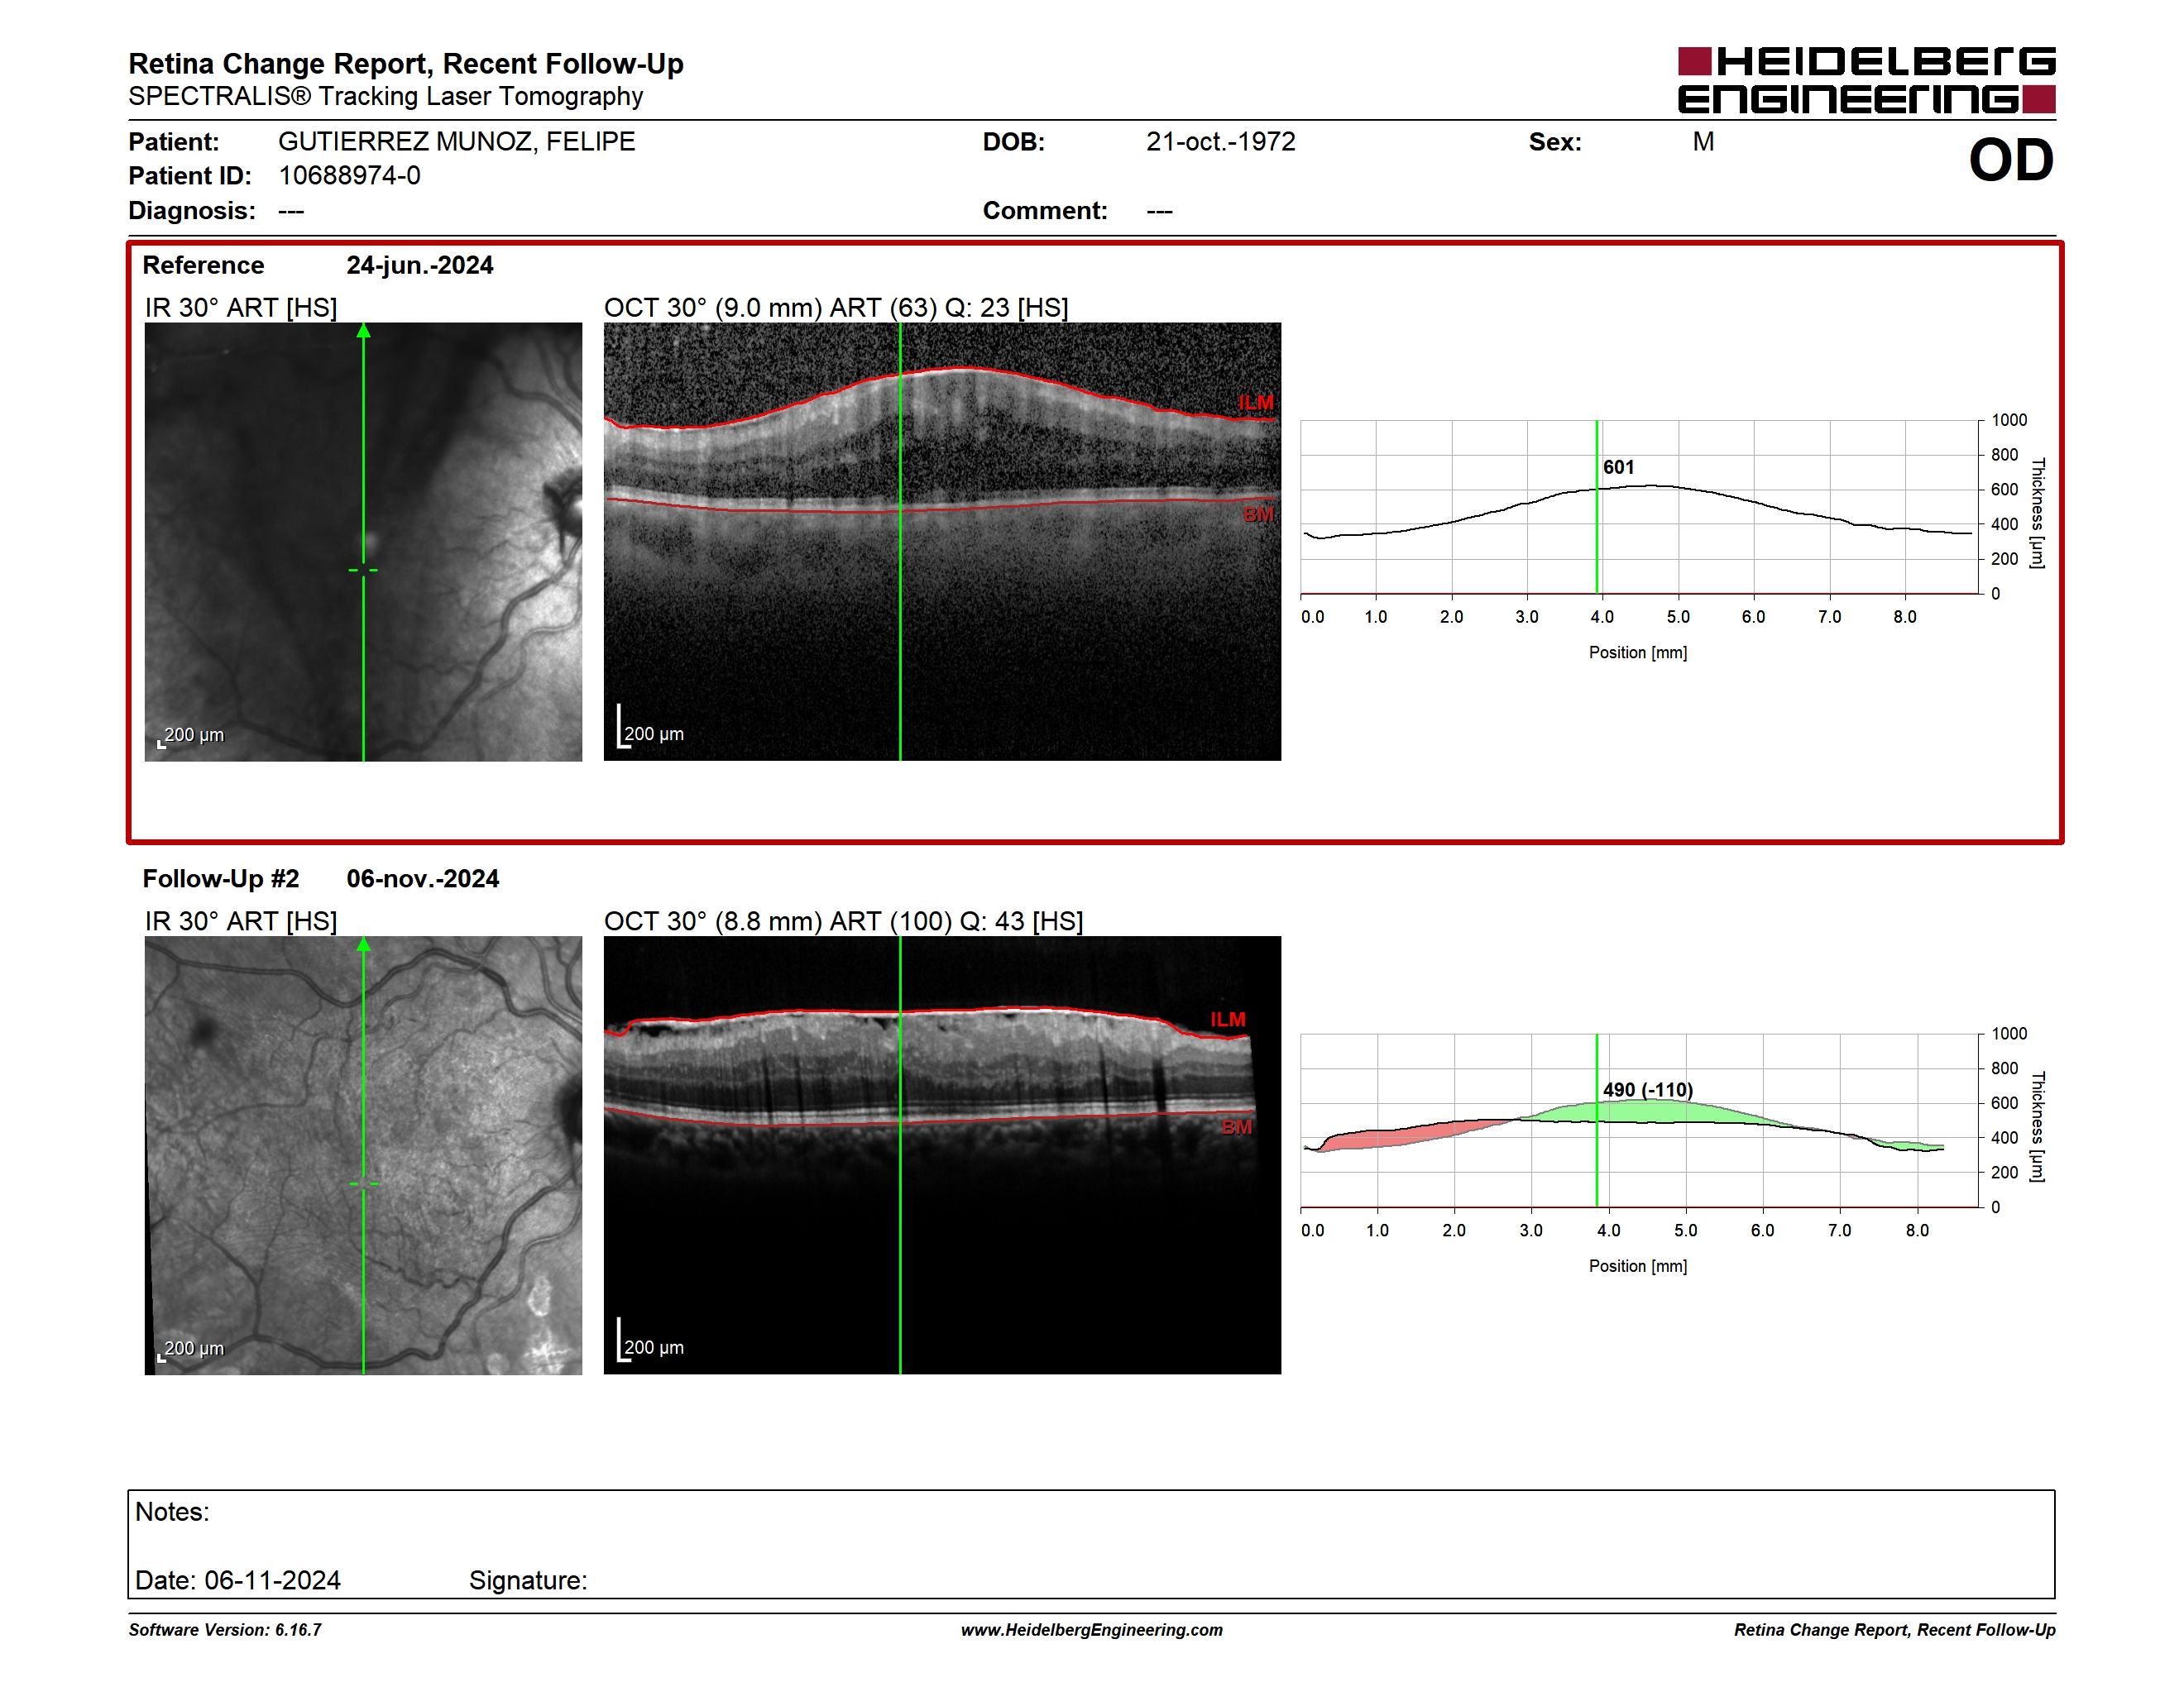Image resolution: width=2184 pixels, height=1687 pixels.
Task: Click the 200 µm scale marker in Follow-Up IR image
Action: [191, 1350]
